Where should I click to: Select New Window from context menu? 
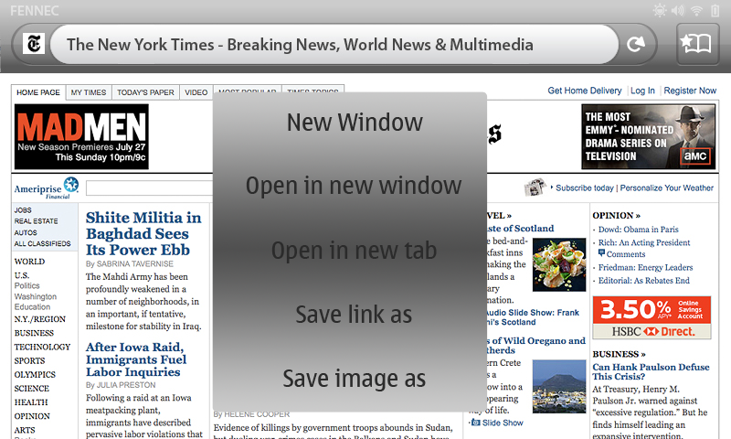(355, 123)
